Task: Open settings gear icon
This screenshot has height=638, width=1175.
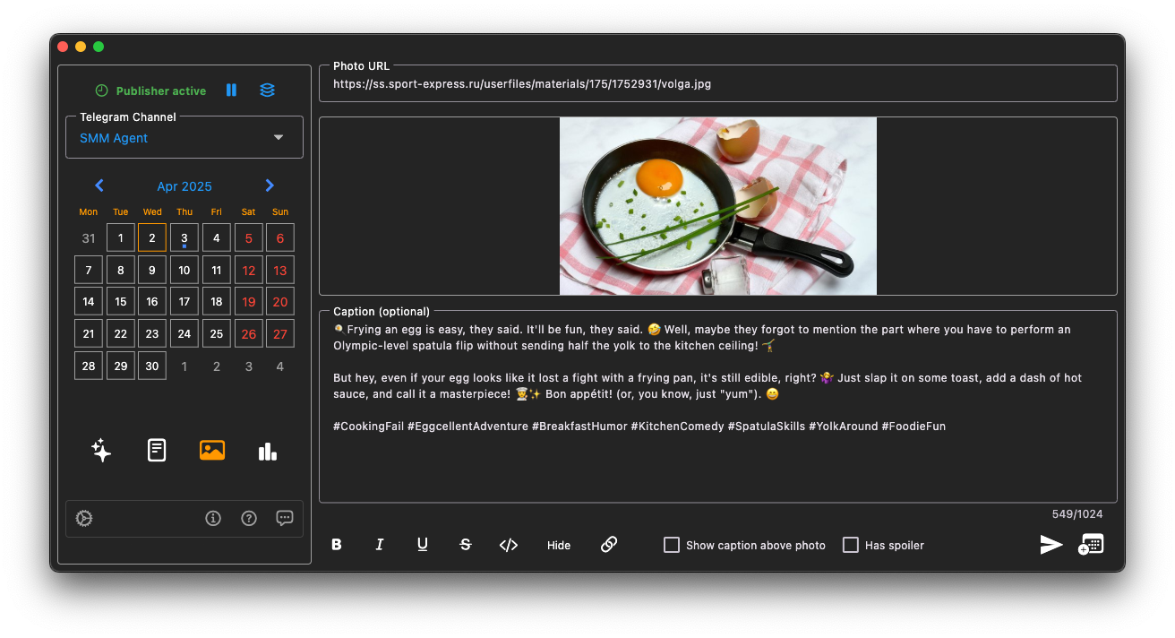Action: [x=84, y=518]
